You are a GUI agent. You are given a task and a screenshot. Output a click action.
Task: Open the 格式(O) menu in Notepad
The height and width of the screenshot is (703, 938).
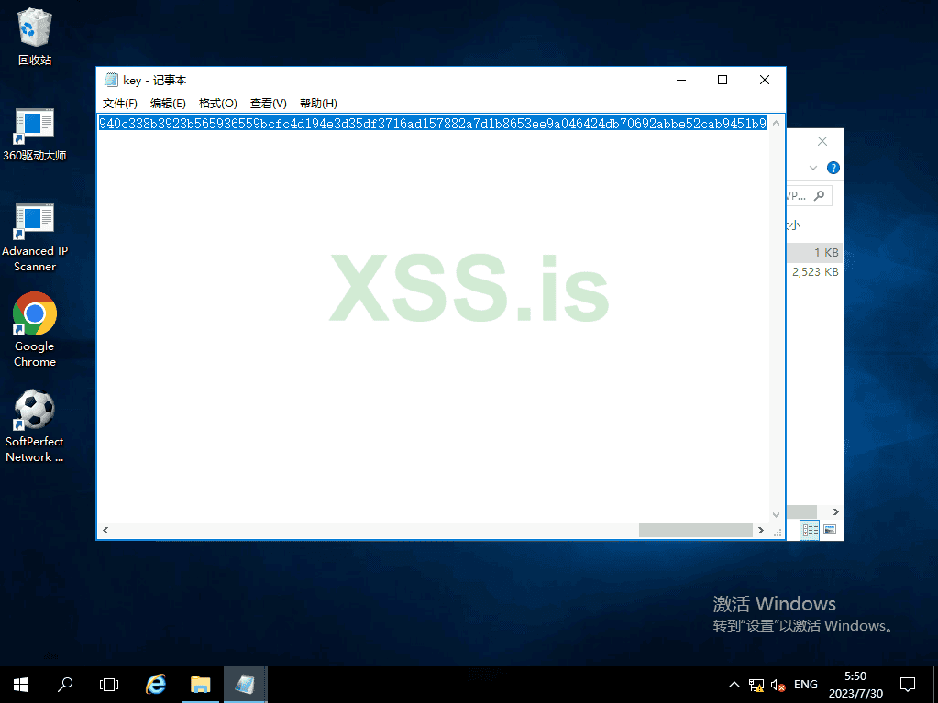(x=217, y=104)
